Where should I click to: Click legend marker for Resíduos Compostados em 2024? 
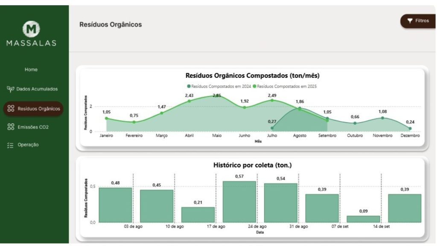pyautogui.click(x=189, y=86)
